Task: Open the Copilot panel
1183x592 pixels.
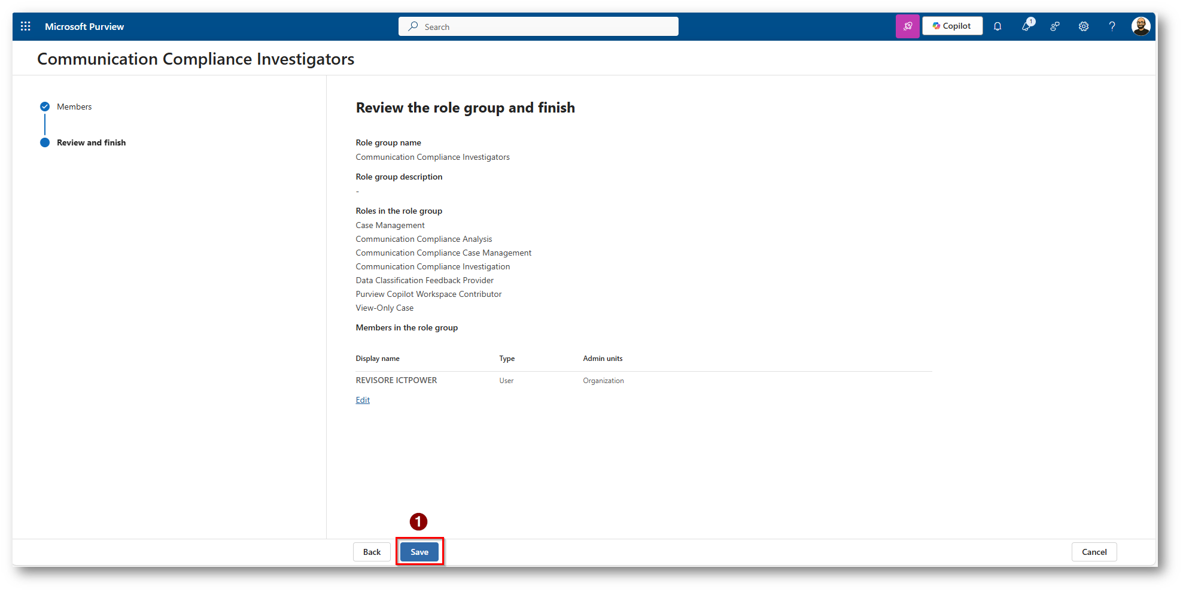Action: point(952,26)
